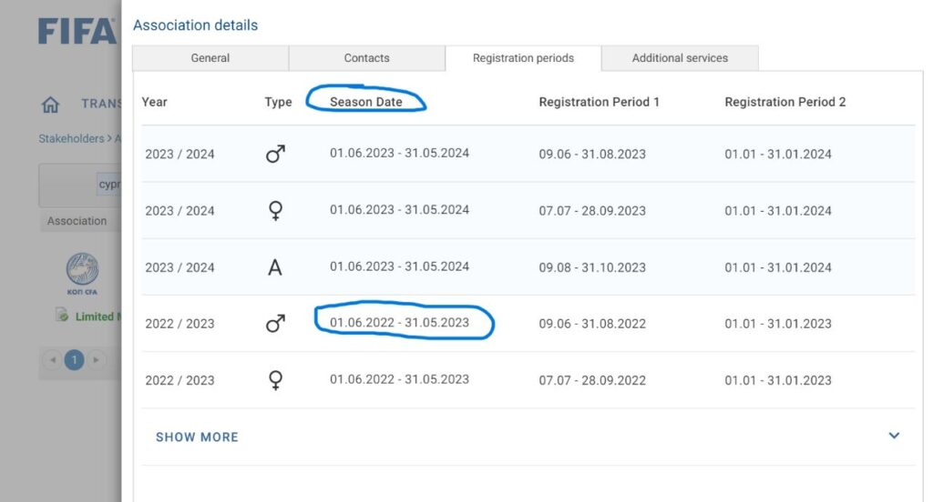Click the FIFA logo
933x502 pixels.
tap(77, 32)
